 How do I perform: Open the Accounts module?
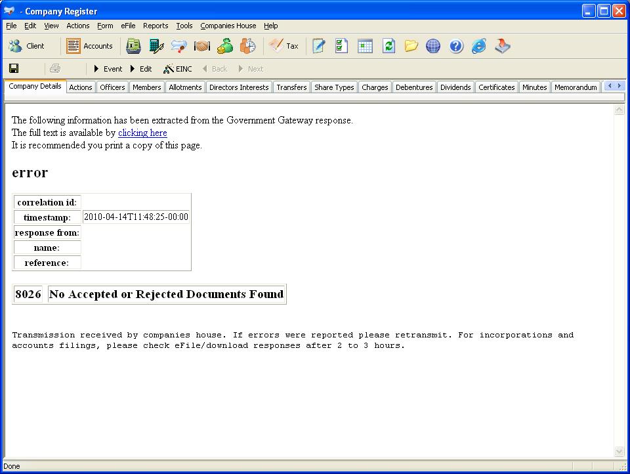pyautogui.click(x=89, y=46)
